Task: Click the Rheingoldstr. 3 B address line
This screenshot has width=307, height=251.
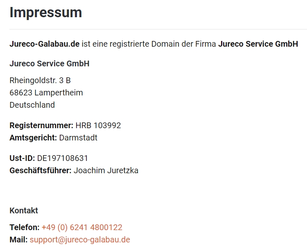Action: (40, 81)
